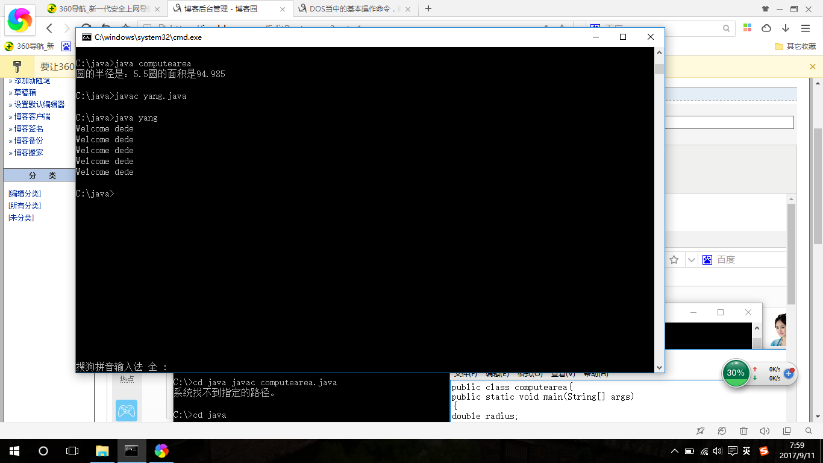Open system volume tray icon
This screenshot has height=463, width=823.
click(x=718, y=451)
